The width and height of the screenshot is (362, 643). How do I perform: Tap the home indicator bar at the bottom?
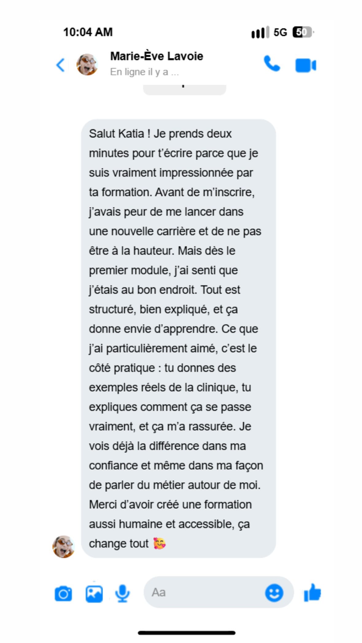point(187,633)
